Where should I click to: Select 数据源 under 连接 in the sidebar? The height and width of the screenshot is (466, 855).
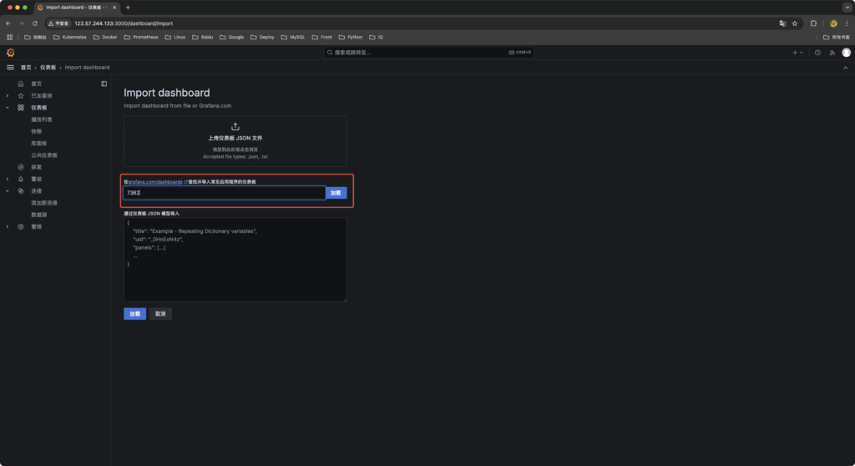click(39, 215)
